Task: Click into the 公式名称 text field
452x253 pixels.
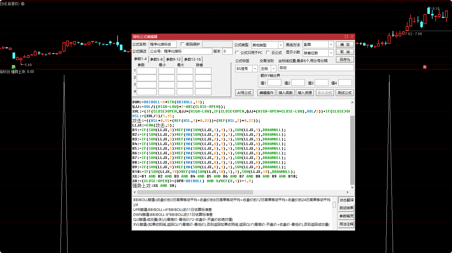Action: 163,44
